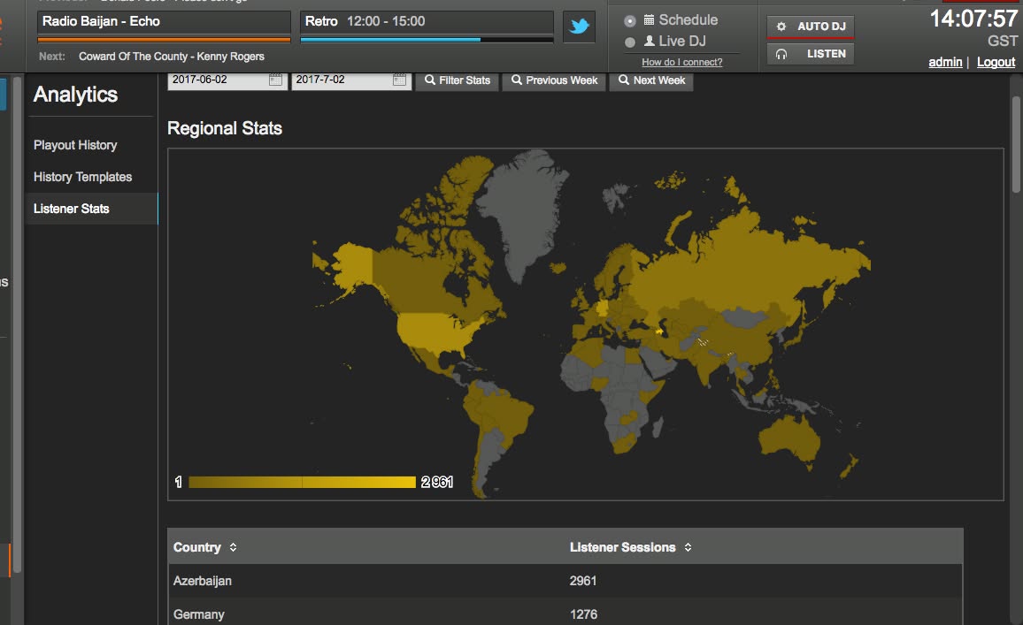Open the 'How do I connect?' link

pyautogui.click(x=681, y=62)
